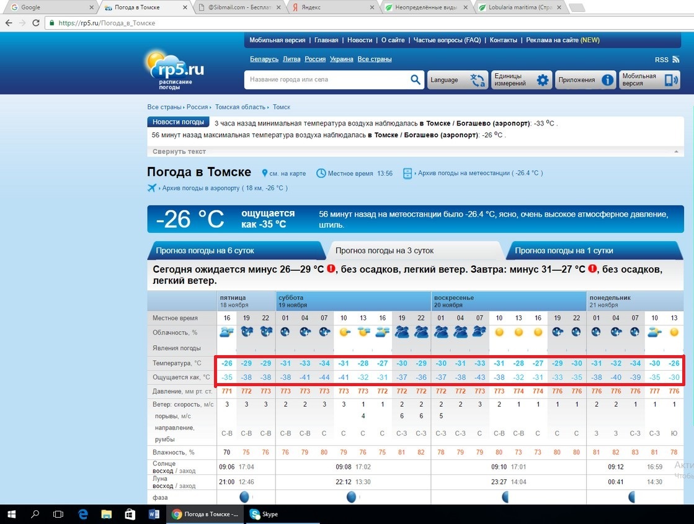
Task: Open the Частые вопросы (FAQ) menu link
Action: (x=447, y=40)
